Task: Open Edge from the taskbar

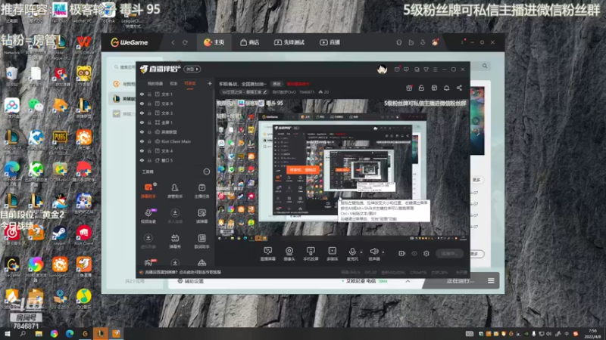Action: [x=70, y=333]
